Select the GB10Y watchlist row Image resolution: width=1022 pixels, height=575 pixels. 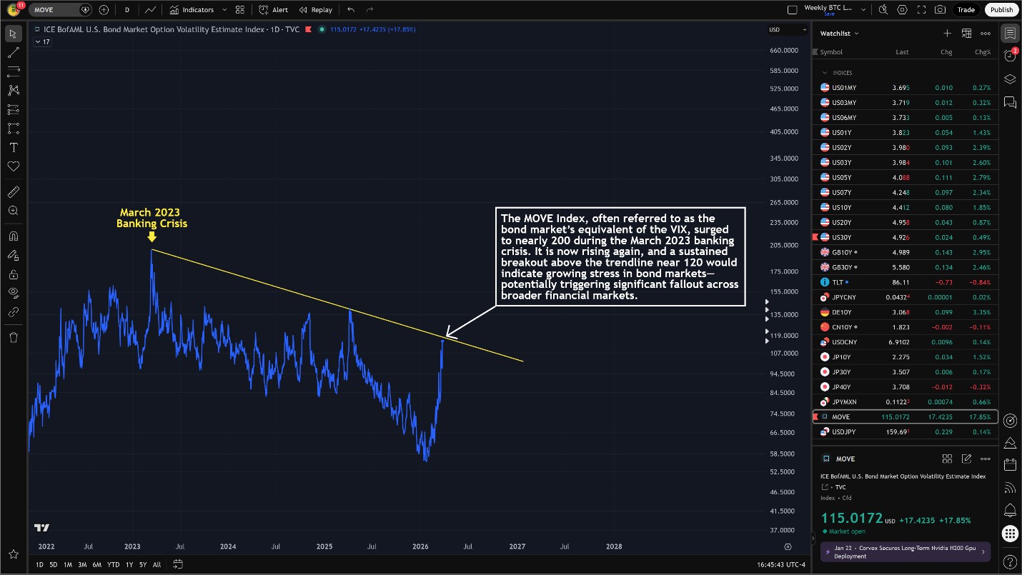[x=906, y=252]
